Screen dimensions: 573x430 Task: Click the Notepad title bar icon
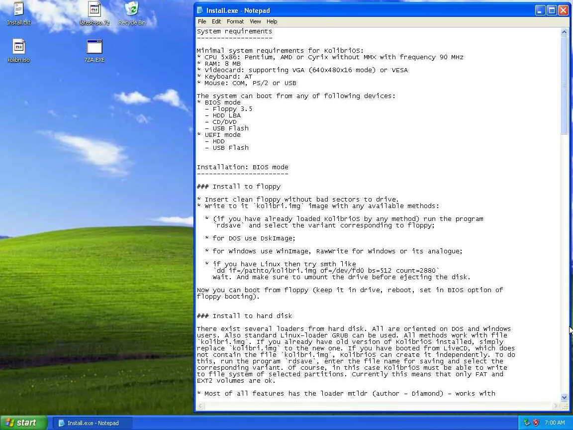tap(200, 10)
